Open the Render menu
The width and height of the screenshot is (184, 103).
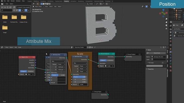click(13, 1)
